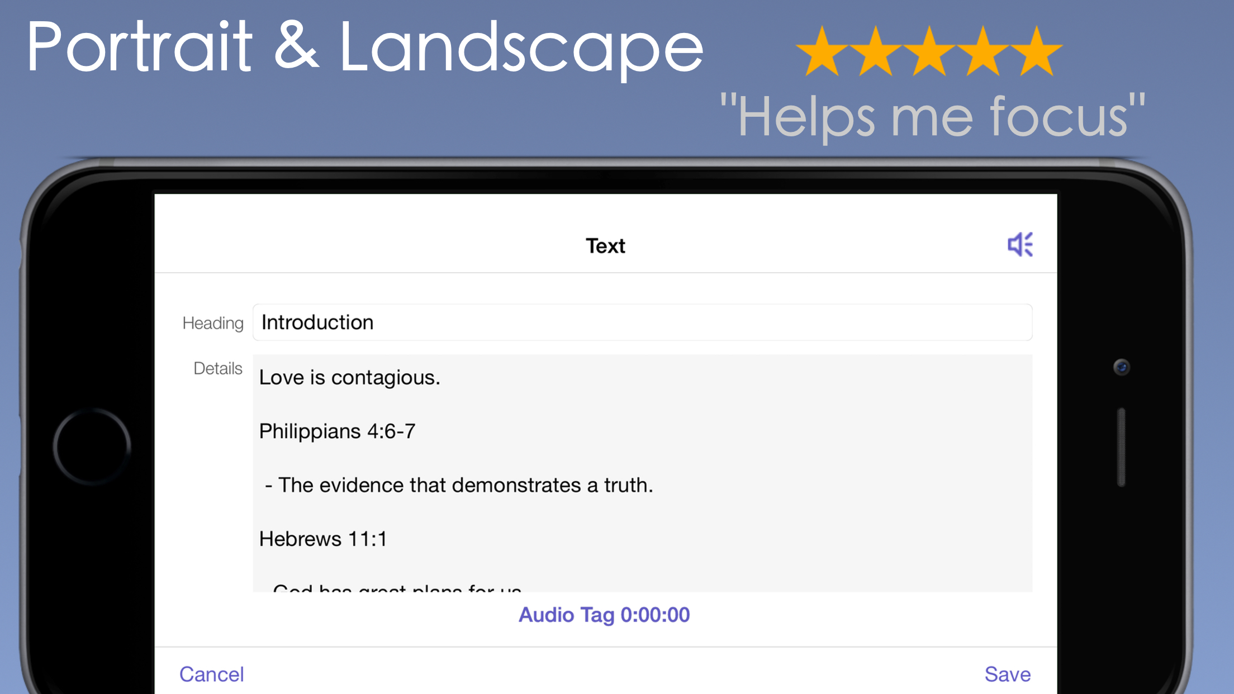Toggle text-to-speech with the loudspeaker icon
Viewport: 1234px width, 694px height.
[x=1021, y=245]
